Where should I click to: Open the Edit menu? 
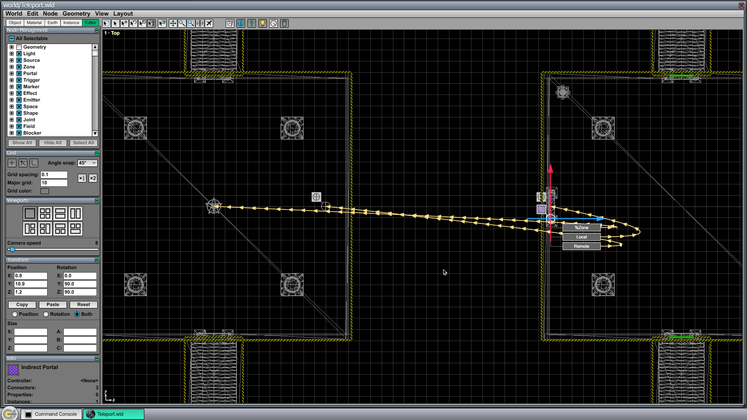point(32,14)
